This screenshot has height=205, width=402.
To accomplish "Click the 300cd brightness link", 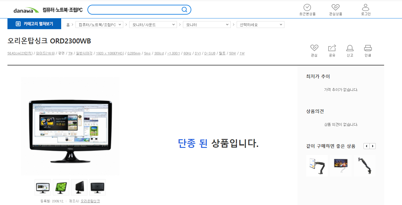I will pos(159,53).
